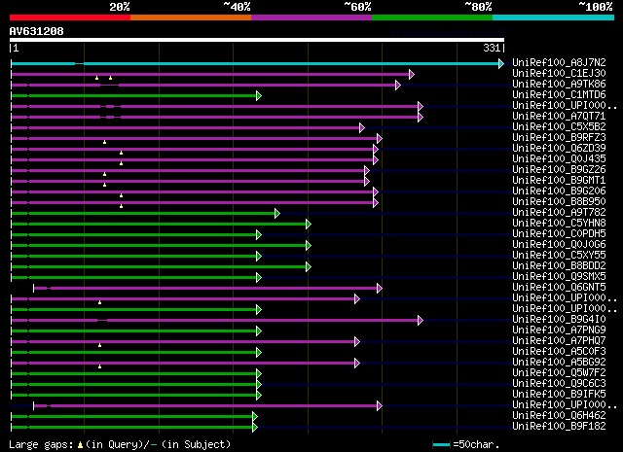Click the purple arrowhead of the B9RFZ3 alignment
623x452 pixels.
380,138
